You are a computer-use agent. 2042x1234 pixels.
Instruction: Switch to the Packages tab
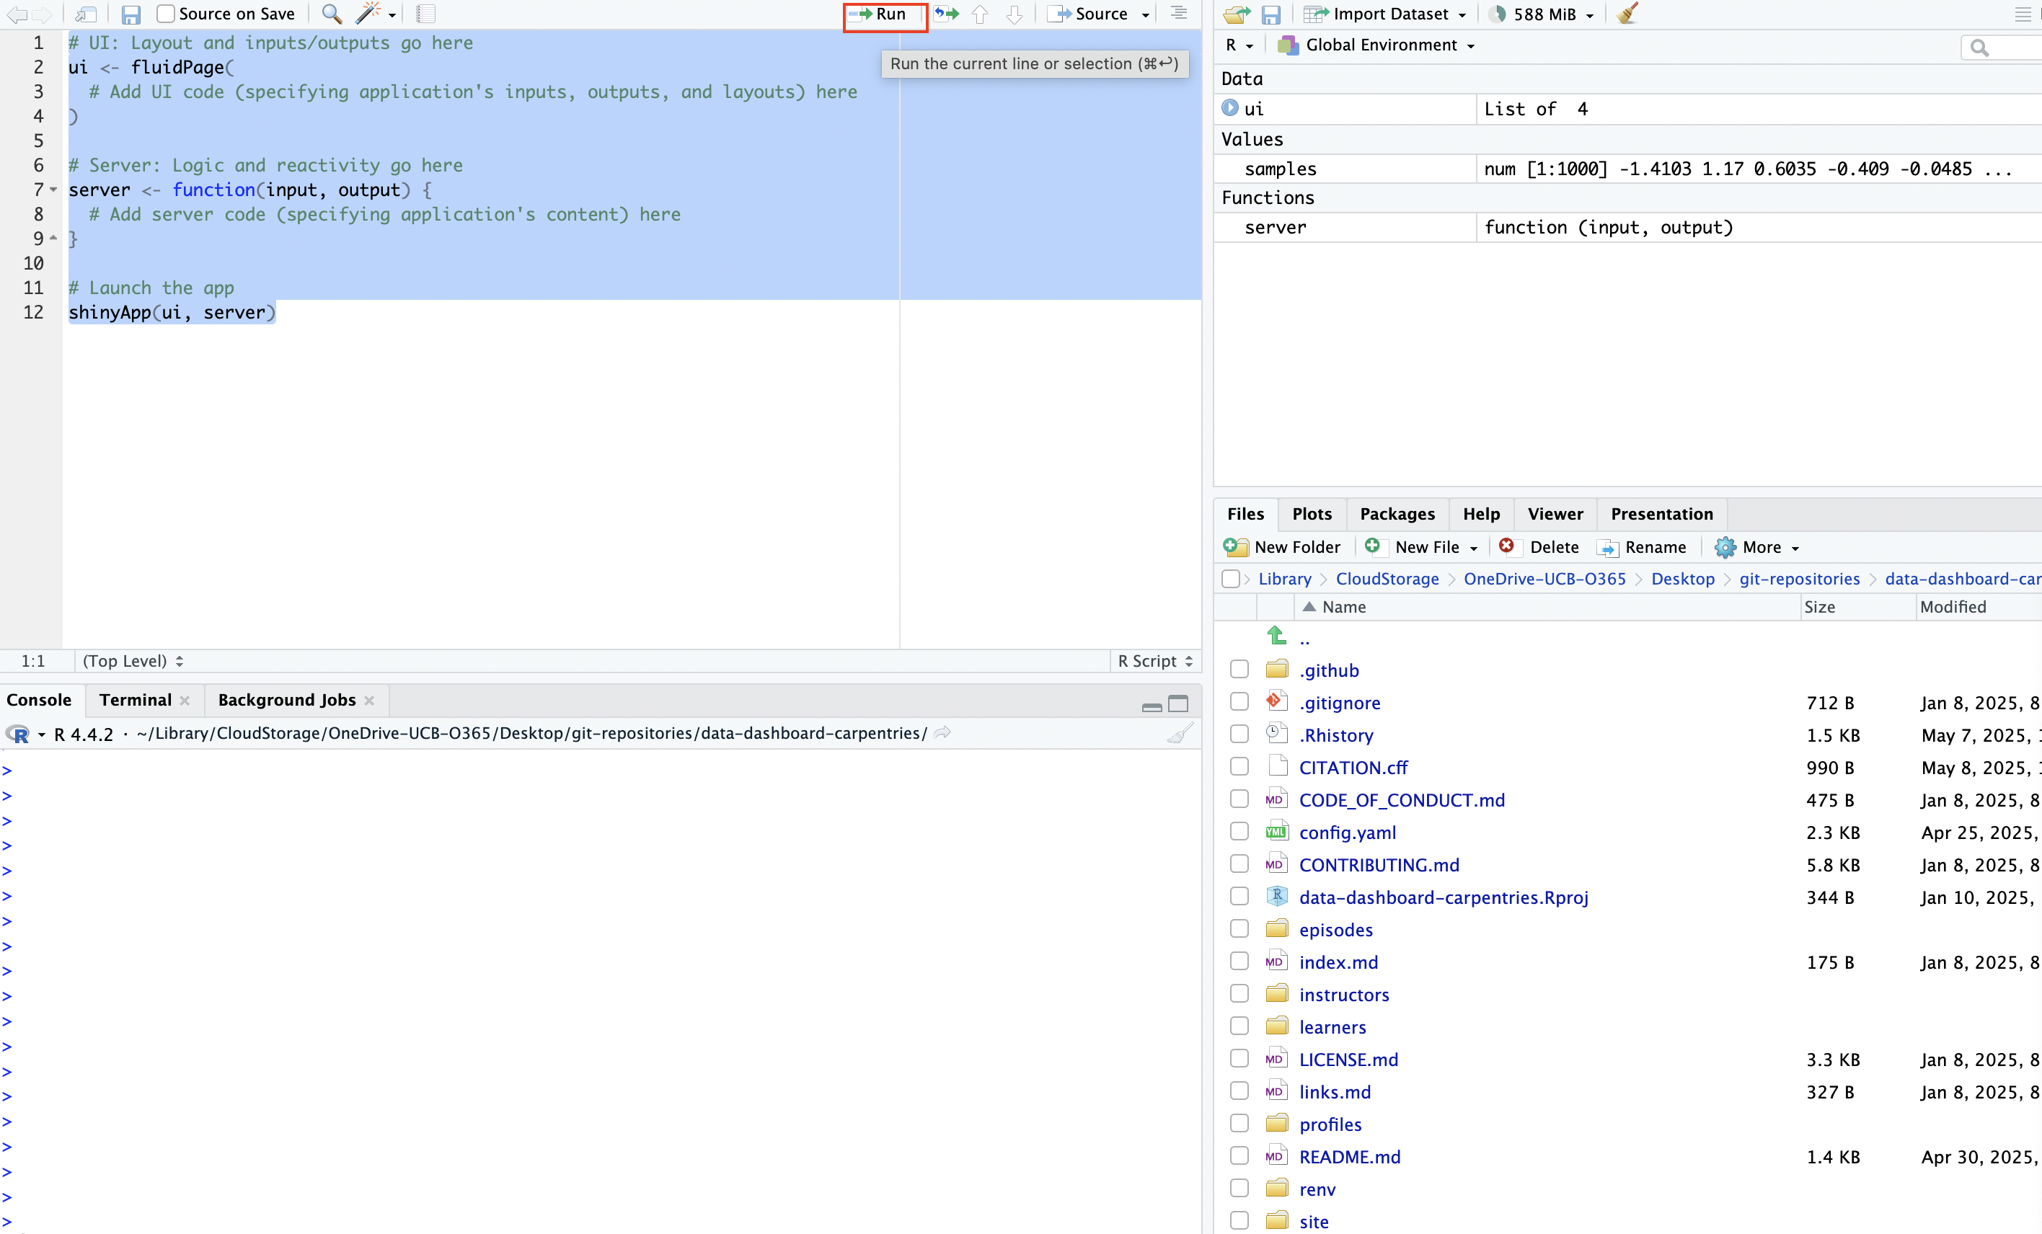pyautogui.click(x=1397, y=515)
